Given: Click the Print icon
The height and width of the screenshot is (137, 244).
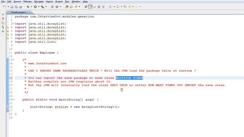Looking at the screenshot, I should click(x=21, y=7).
